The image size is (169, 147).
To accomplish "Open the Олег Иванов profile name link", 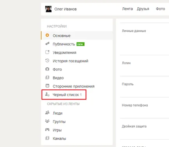I will pos(65,9).
